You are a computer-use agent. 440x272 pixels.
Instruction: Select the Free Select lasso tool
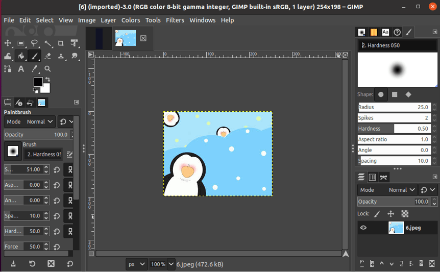34,43
